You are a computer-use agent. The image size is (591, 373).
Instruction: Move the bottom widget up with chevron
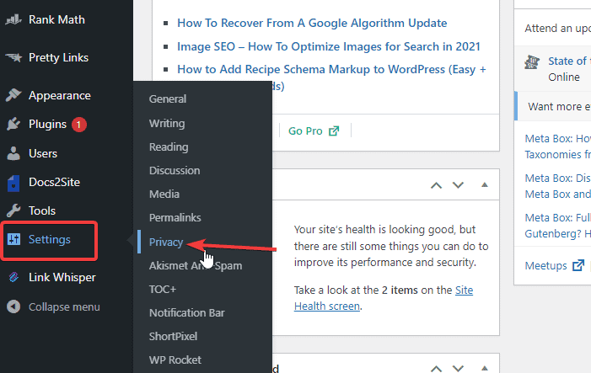coord(436,369)
